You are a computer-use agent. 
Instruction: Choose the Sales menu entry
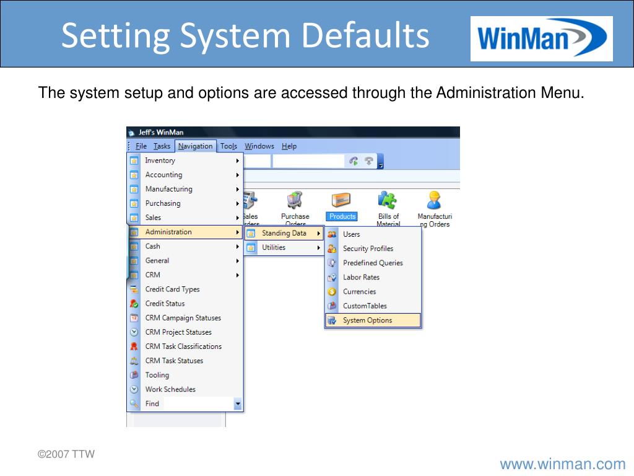[186, 218]
